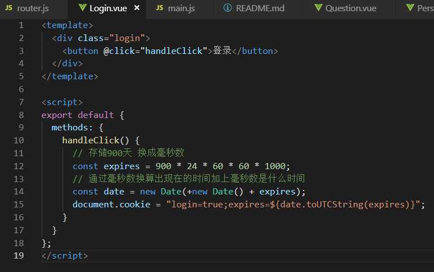Click line number 19 in the gutter
The width and height of the screenshot is (434, 272).
click(19, 256)
